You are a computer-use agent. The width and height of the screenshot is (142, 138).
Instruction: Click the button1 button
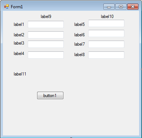coord(50,96)
